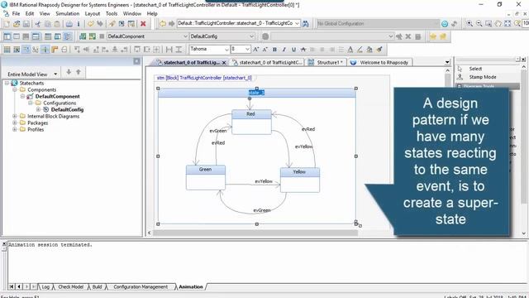Open the DefaultConfig dropdown
Screen dimensions: 529x298
[x=251, y=36]
